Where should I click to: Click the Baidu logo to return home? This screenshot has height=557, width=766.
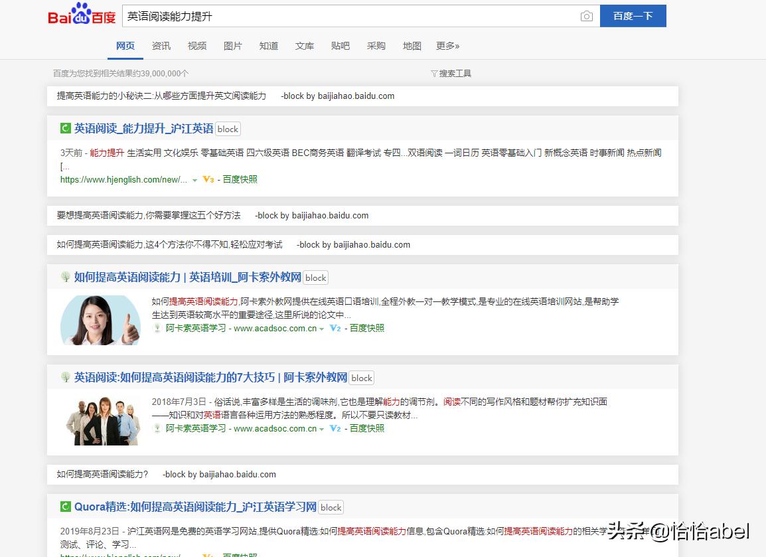tap(80, 15)
